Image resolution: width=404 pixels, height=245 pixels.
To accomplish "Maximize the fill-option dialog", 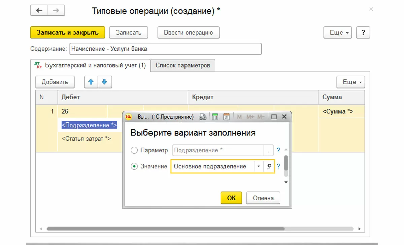I will coord(274,117).
